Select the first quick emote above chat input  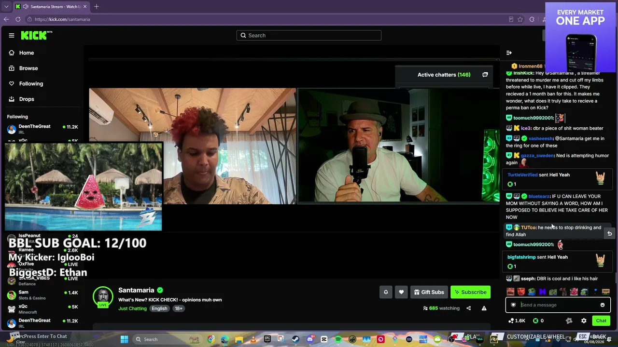(x=510, y=292)
